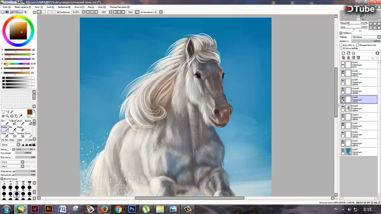This screenshot has width=381, height=214.
Task: Choose the Binary pen tool
Action: [29, 135]
